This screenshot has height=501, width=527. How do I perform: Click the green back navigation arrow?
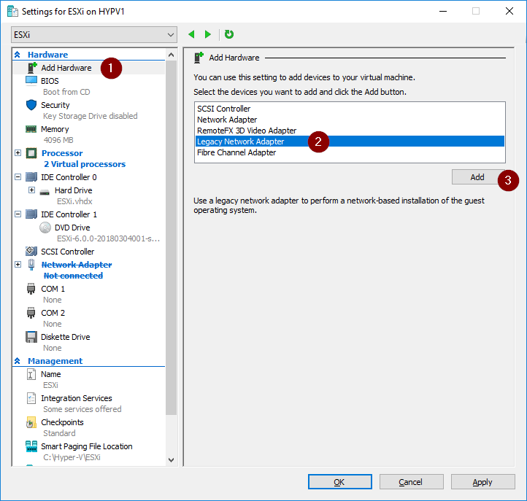191,34
